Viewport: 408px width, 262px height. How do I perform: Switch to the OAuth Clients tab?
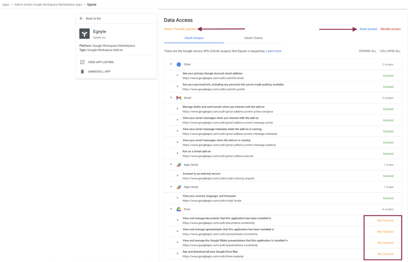point(253,38)
